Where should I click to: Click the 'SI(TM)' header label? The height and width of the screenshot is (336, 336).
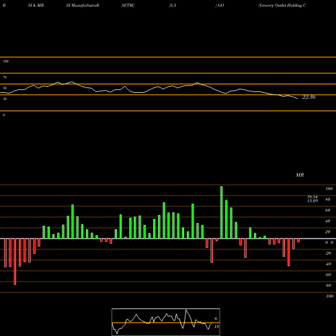[128, 5]
